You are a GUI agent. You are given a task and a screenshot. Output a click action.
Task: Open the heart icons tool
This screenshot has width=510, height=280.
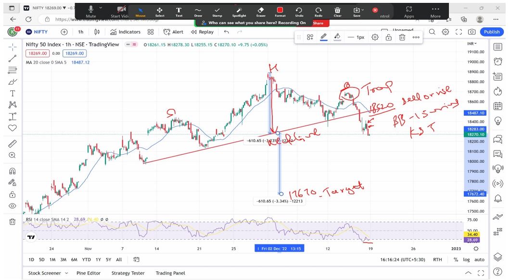[13, 128]
